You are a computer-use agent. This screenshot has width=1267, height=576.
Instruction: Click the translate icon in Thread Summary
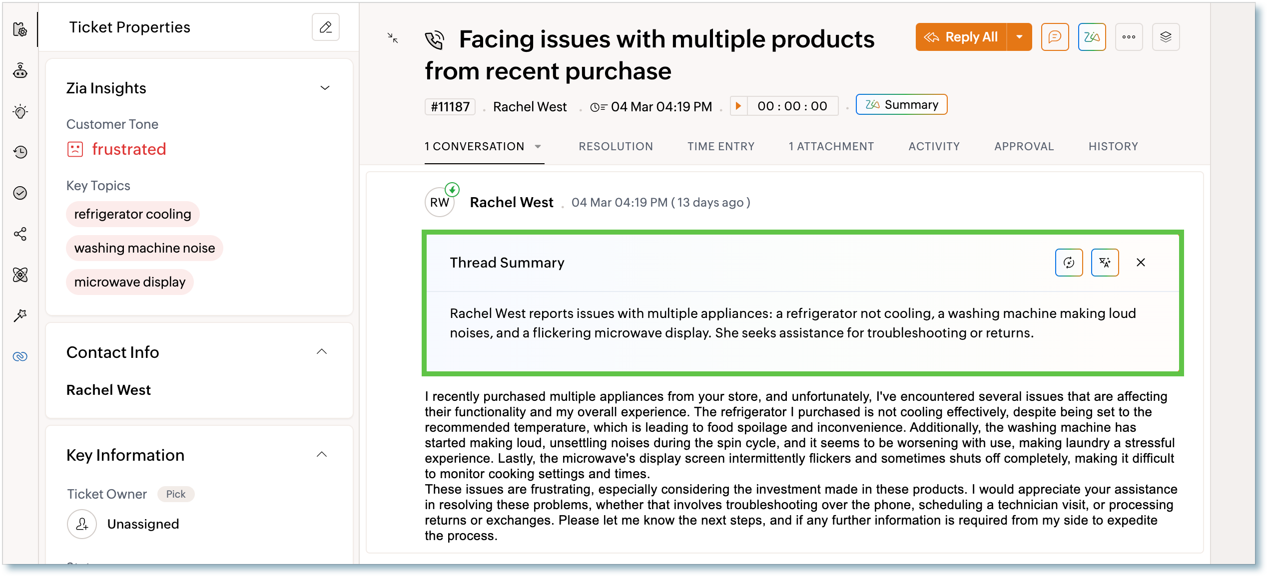1105,263
